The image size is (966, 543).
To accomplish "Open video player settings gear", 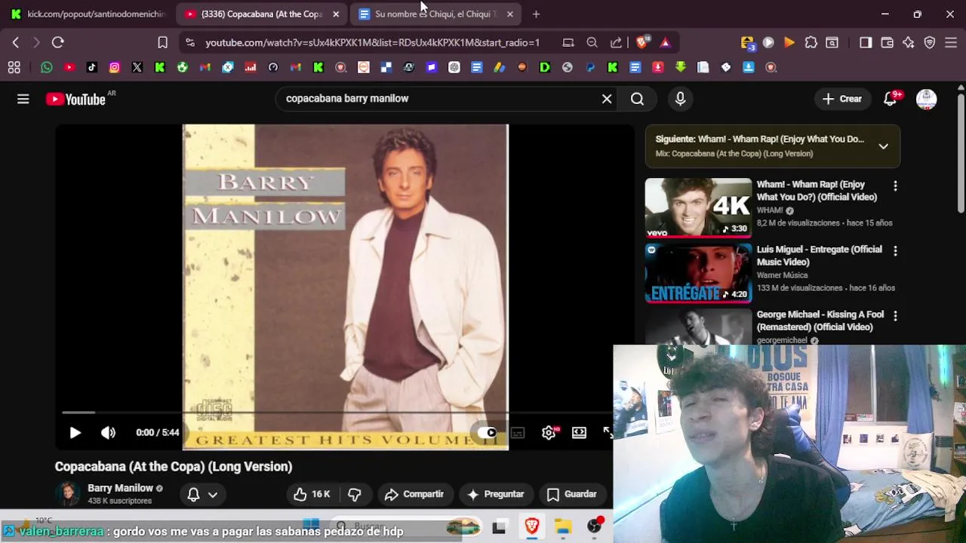I will [549, 432].
